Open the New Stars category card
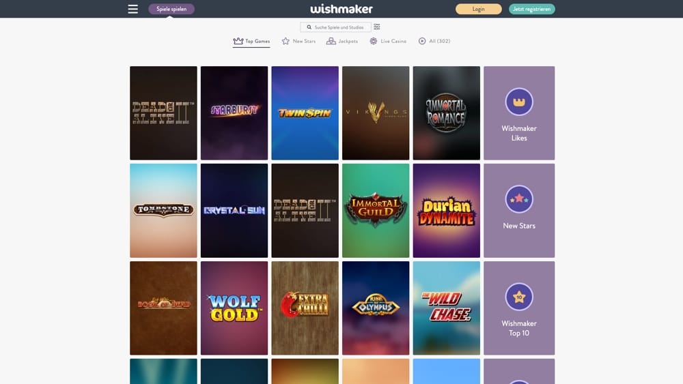Screen dimensions: 683x384 click(519, 211)
